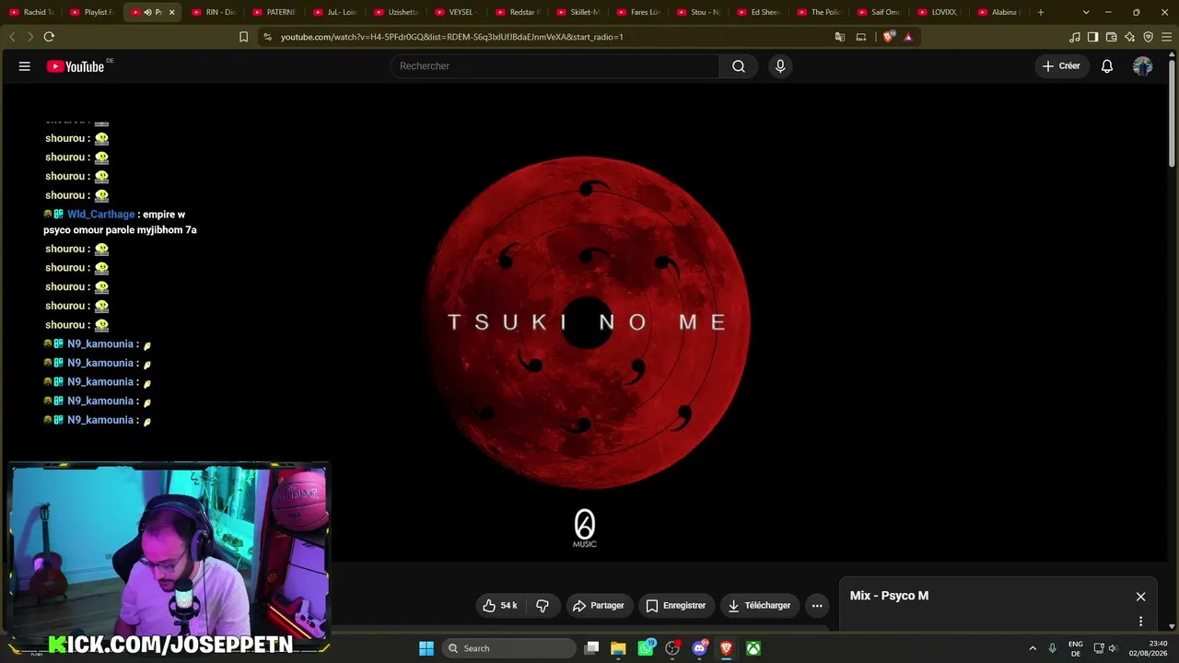The image size is (1179, 663).
Task: Open Task View on the taskbar
Action: click(592, 648)
